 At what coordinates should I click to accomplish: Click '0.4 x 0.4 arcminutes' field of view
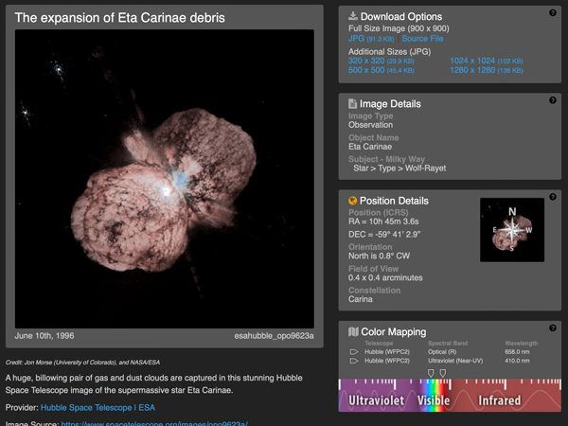pyautogui.click(x=385, y=277)
